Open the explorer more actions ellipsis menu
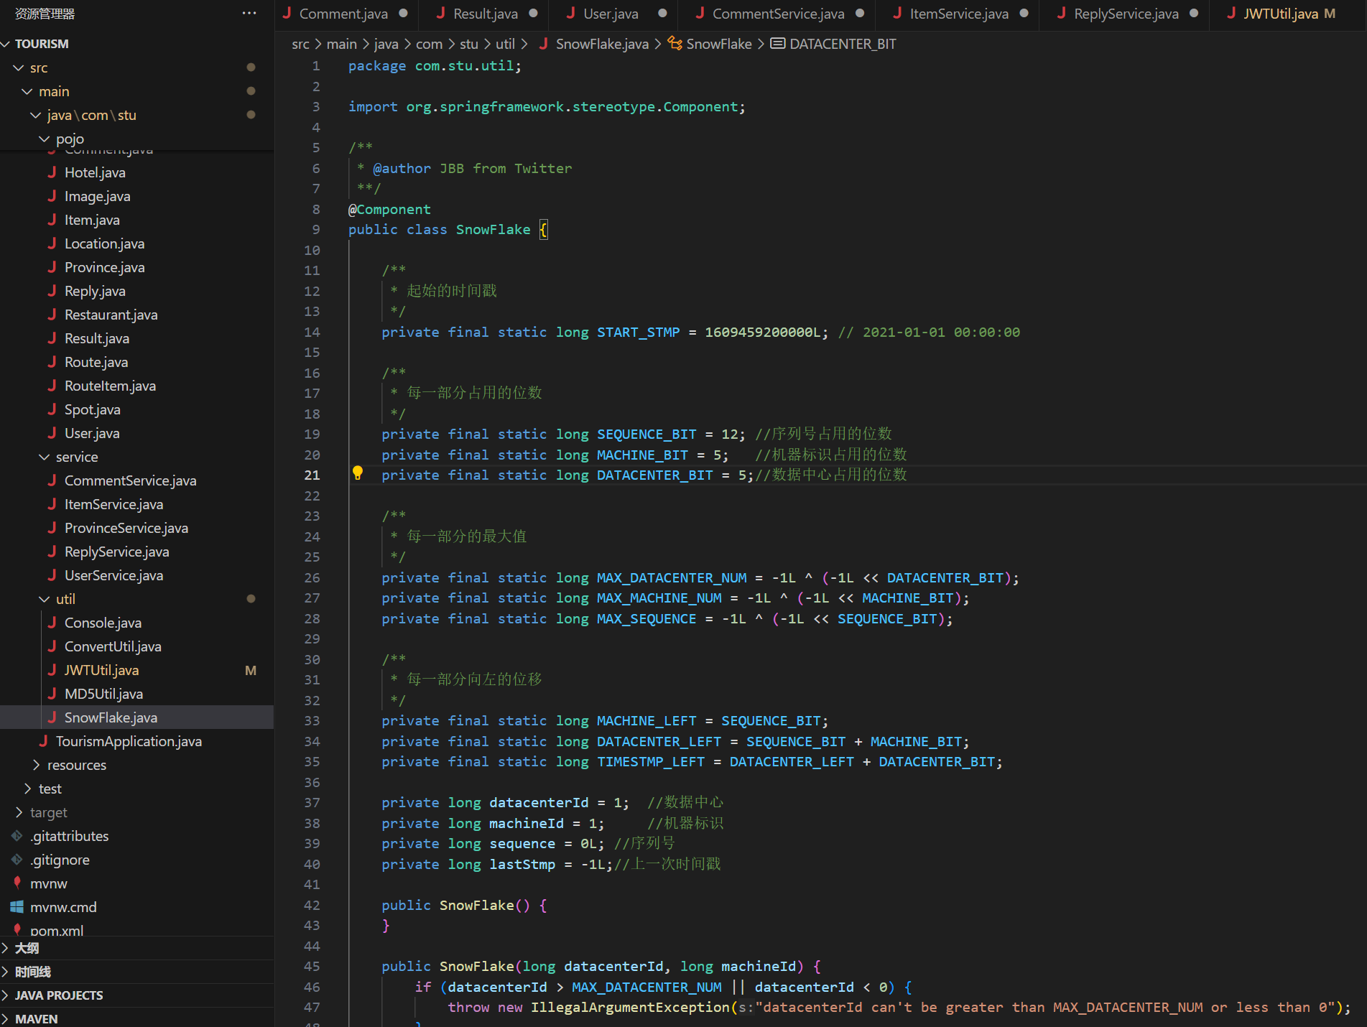The width and height of the screenshot is (1367, 1027). coord(249,14)
